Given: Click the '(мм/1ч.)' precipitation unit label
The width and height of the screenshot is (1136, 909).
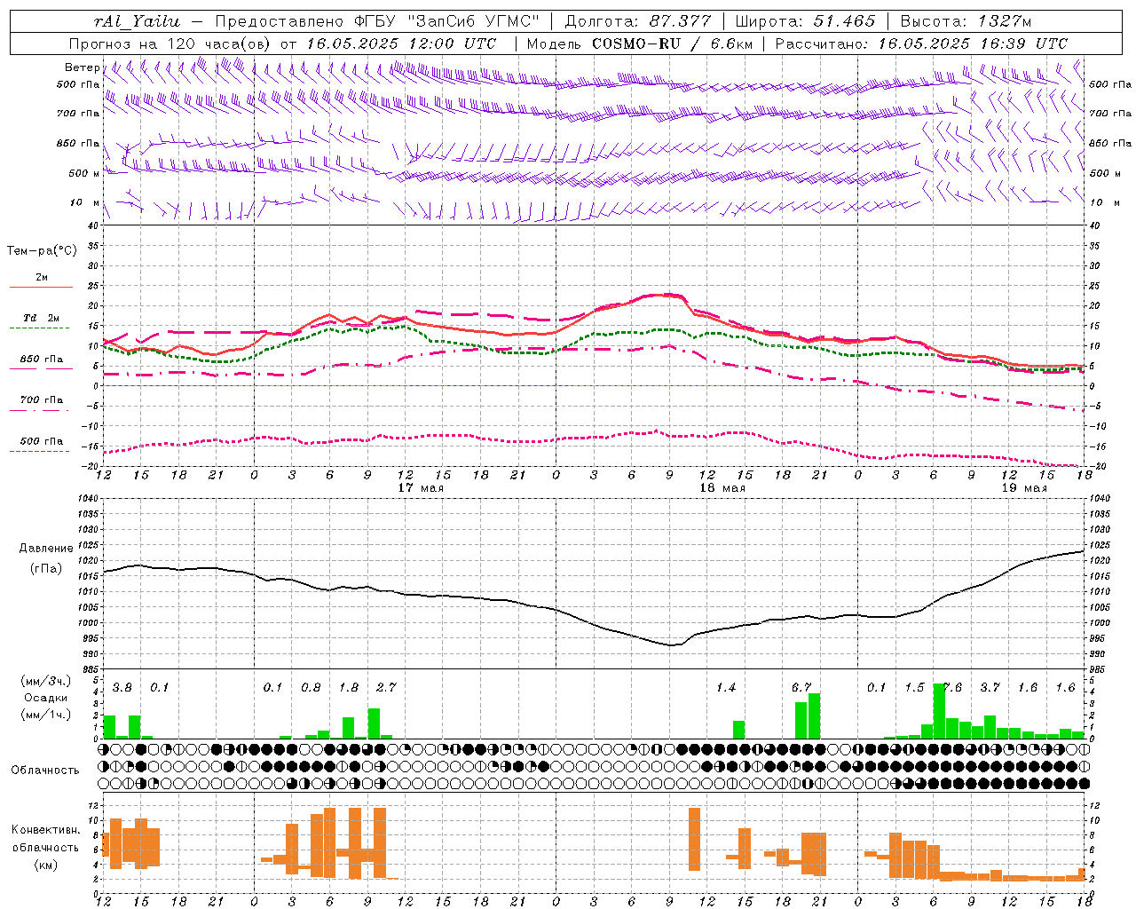Looking at the screenshot, I should tap(45, 714).
